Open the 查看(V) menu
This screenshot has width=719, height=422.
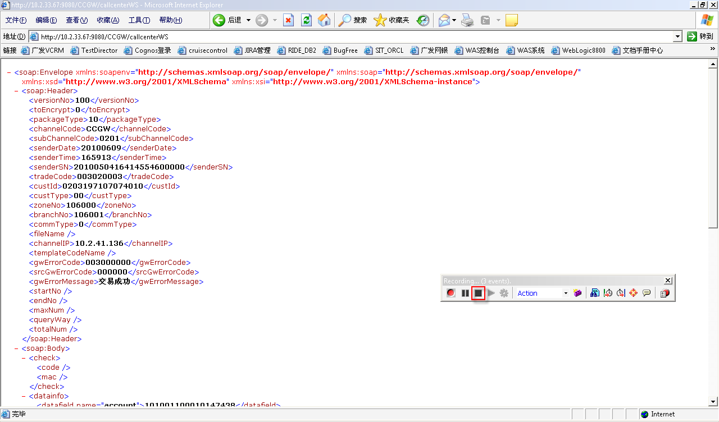coord(77,20)
